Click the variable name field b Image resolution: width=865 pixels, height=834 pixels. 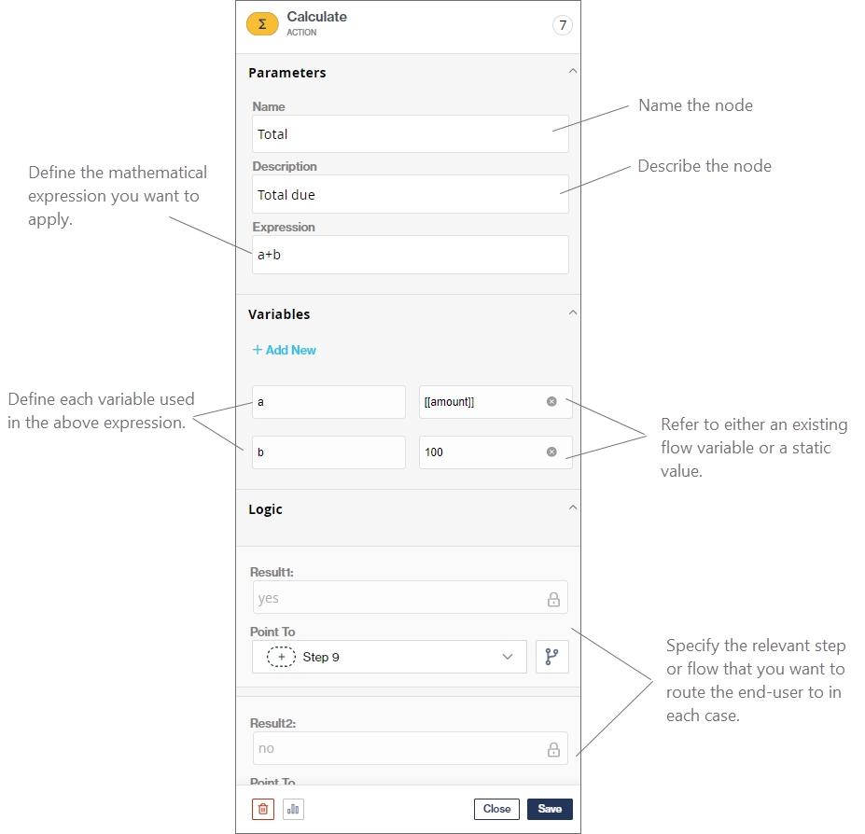point(328,452)
